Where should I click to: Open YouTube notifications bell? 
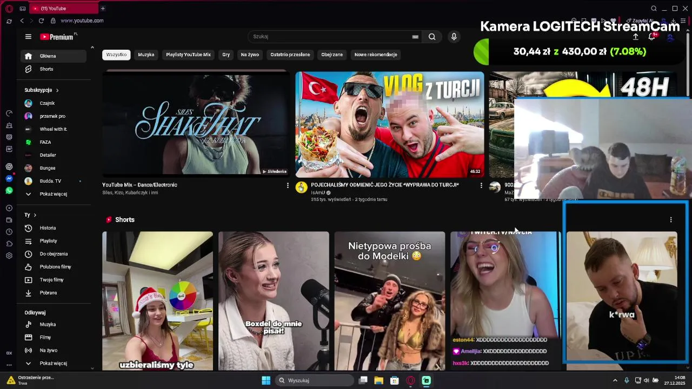(x=652, y=36)
